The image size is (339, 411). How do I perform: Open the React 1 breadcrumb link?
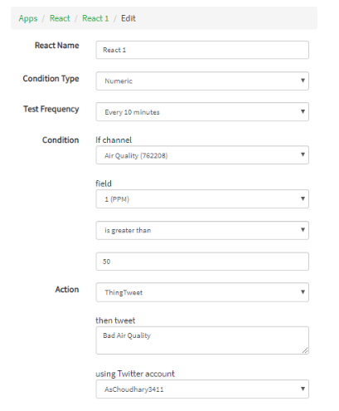click(x=95, y=18)
